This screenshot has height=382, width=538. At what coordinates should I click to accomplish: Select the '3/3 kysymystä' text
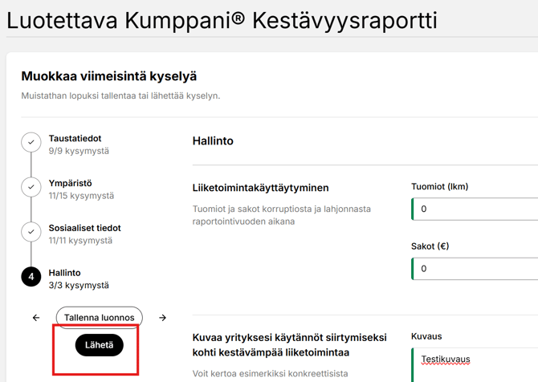[79, 286]
